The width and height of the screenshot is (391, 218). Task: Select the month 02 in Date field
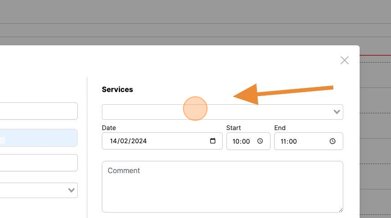(x=124, y=141)
